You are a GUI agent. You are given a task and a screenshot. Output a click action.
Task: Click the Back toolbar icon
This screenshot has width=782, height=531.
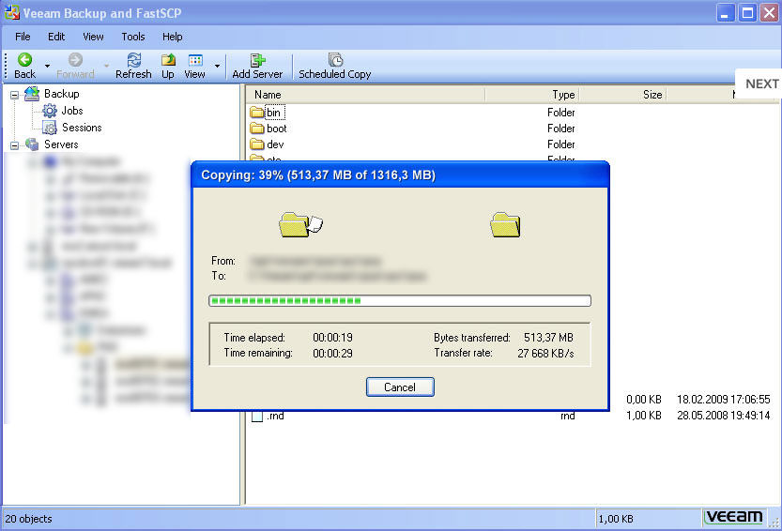pos(24,60)
